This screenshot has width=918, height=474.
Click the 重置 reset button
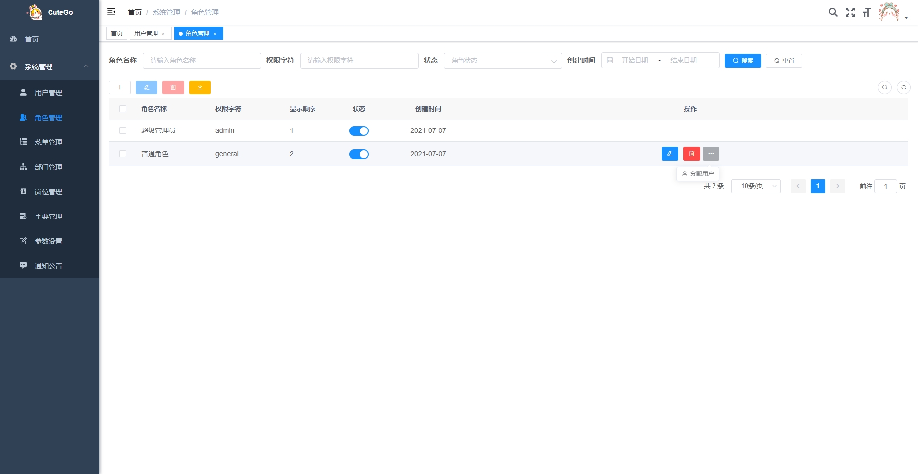pyautogui.click(x=784, y=61)
